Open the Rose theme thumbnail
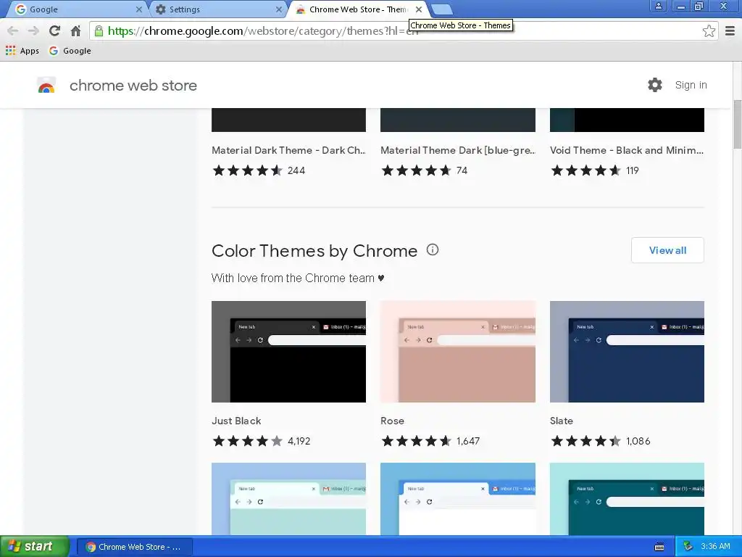Screen dimensions: 742x557 [458, 352]
